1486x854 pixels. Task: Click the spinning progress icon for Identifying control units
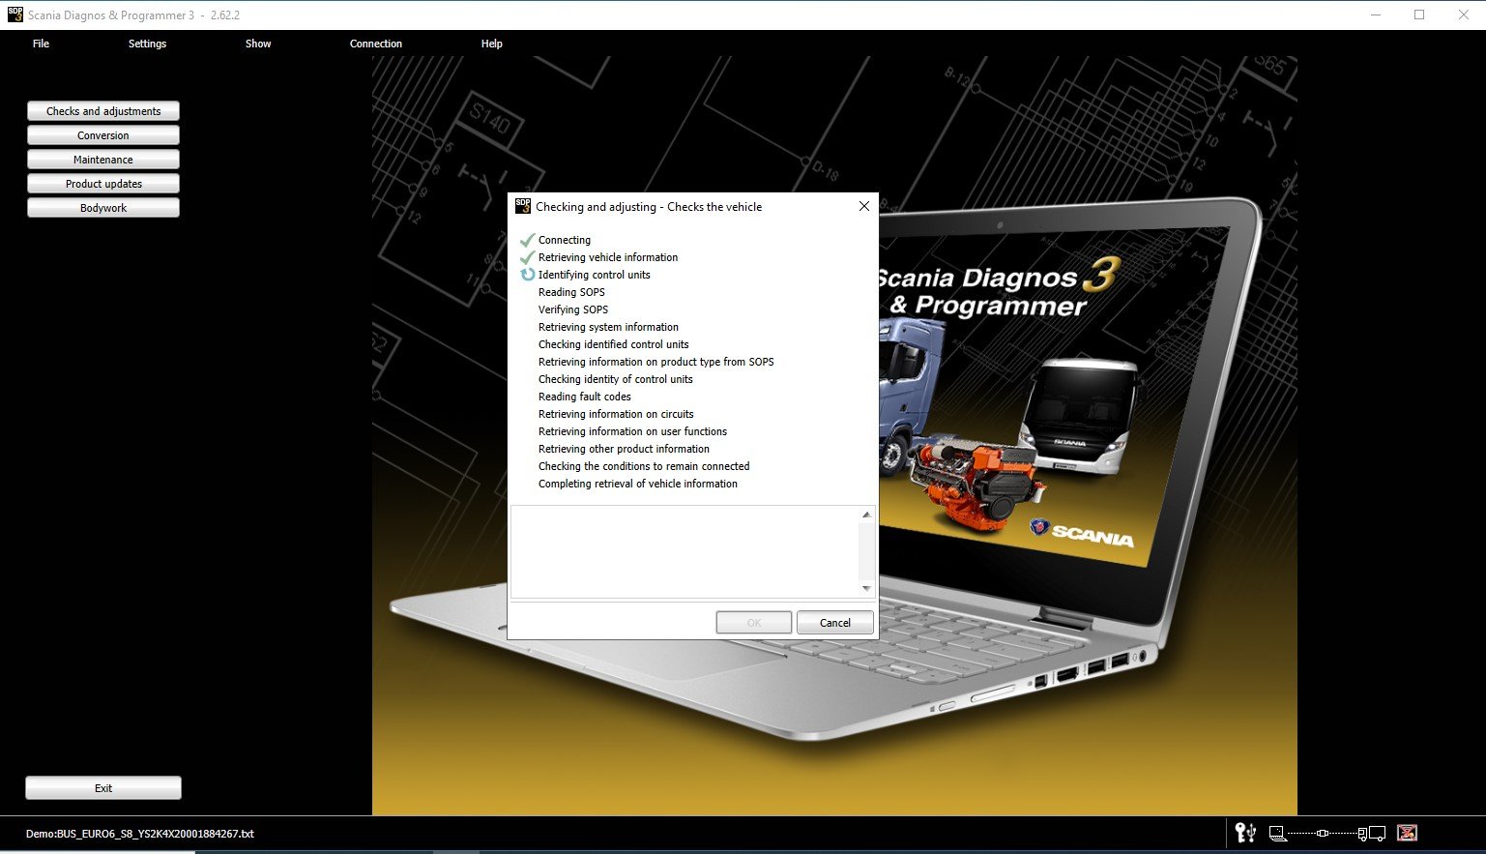coord(528,275)
